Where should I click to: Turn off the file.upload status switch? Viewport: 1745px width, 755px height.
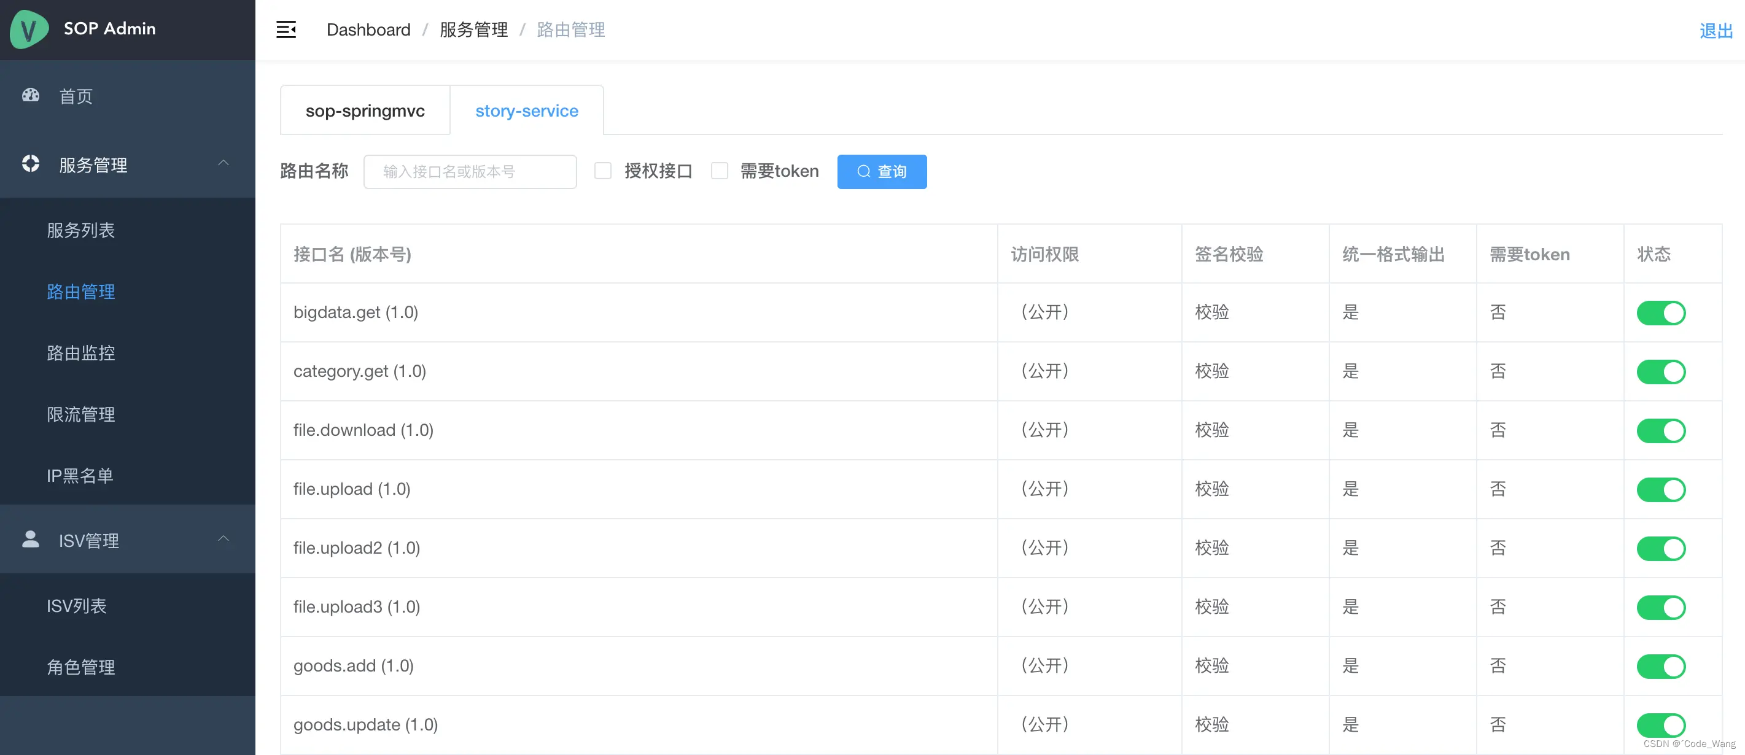click(1660, 490)
